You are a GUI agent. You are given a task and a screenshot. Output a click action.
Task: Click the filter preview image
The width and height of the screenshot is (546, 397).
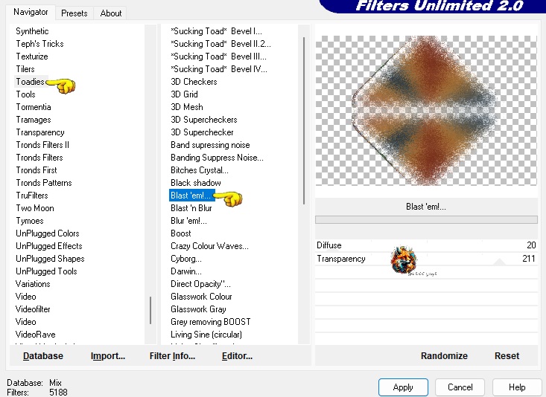pos(426,111)
